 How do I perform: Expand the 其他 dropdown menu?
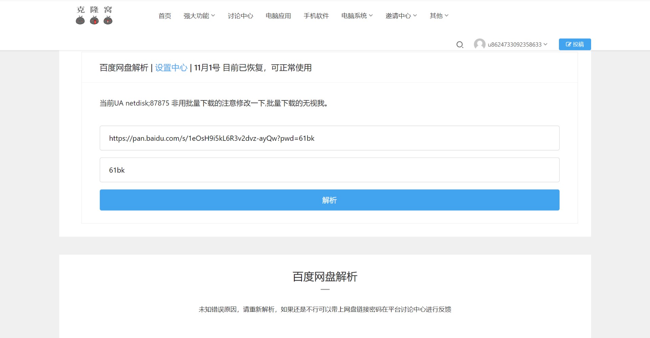[439, 16]
